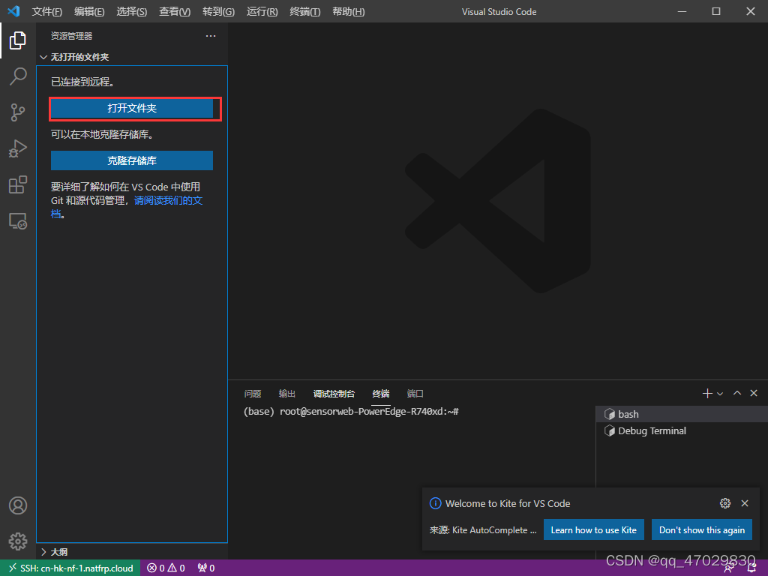Screen dimensions: 768x576
Task: Click the Kite notification info icon
Action: (x=435, y=503)
